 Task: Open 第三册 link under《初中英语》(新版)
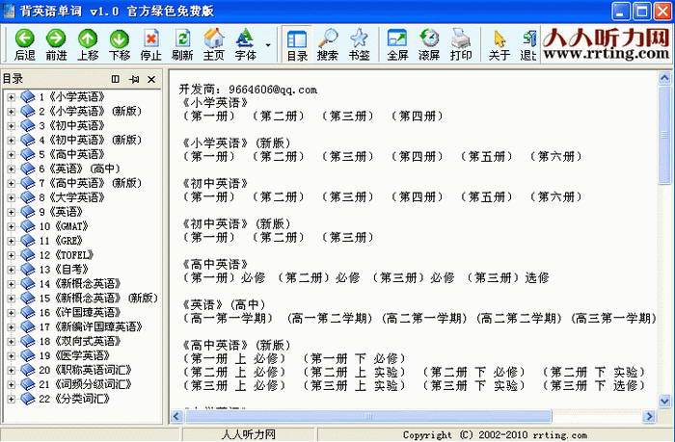click(x=348, y=237)
